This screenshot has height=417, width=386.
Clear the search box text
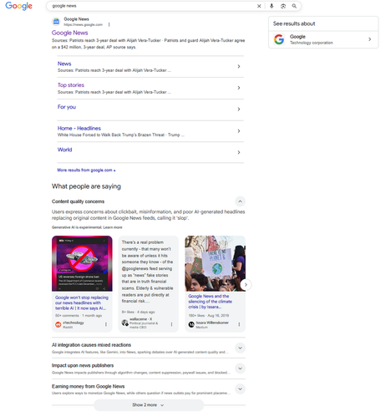point(259,6)
